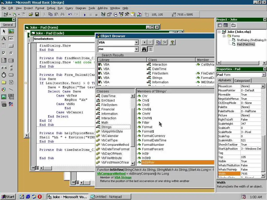Switch to Untitled - Notepad taskbar button
Viewport: 267px width, 200px height.
point(110,197)
